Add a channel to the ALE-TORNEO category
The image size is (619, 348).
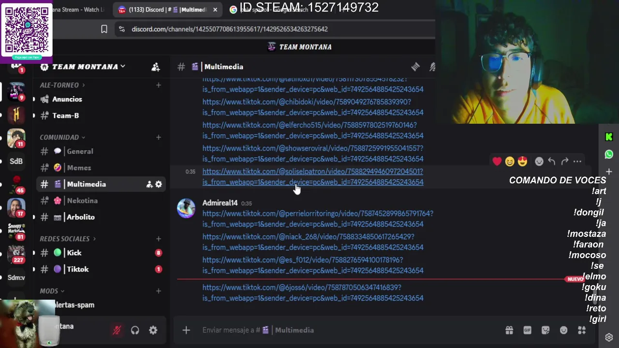click(158, 85)
